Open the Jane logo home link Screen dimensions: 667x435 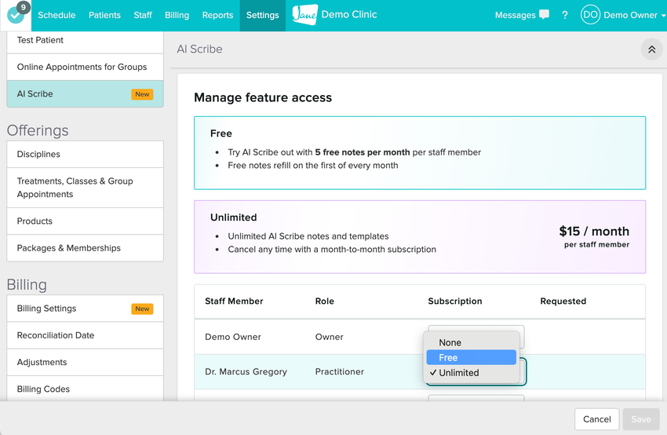304,15
